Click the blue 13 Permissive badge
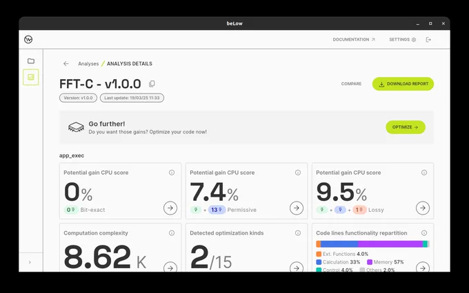 point(217,210)
